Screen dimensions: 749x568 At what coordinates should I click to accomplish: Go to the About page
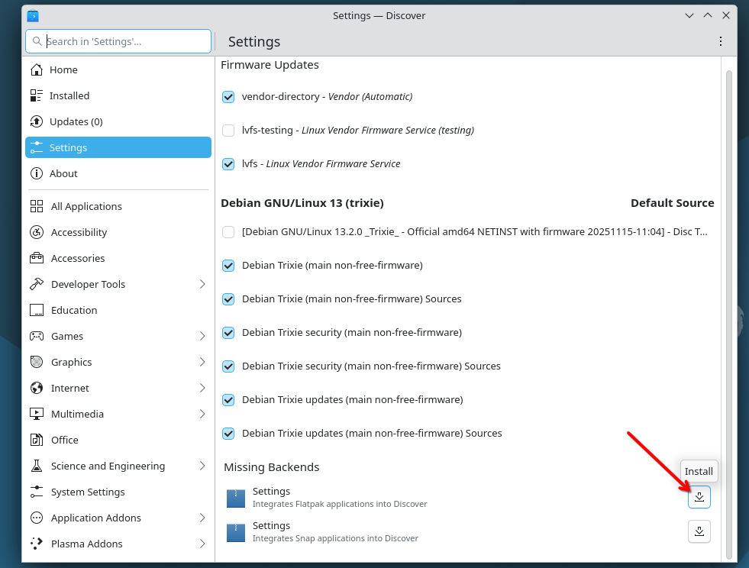63,173
